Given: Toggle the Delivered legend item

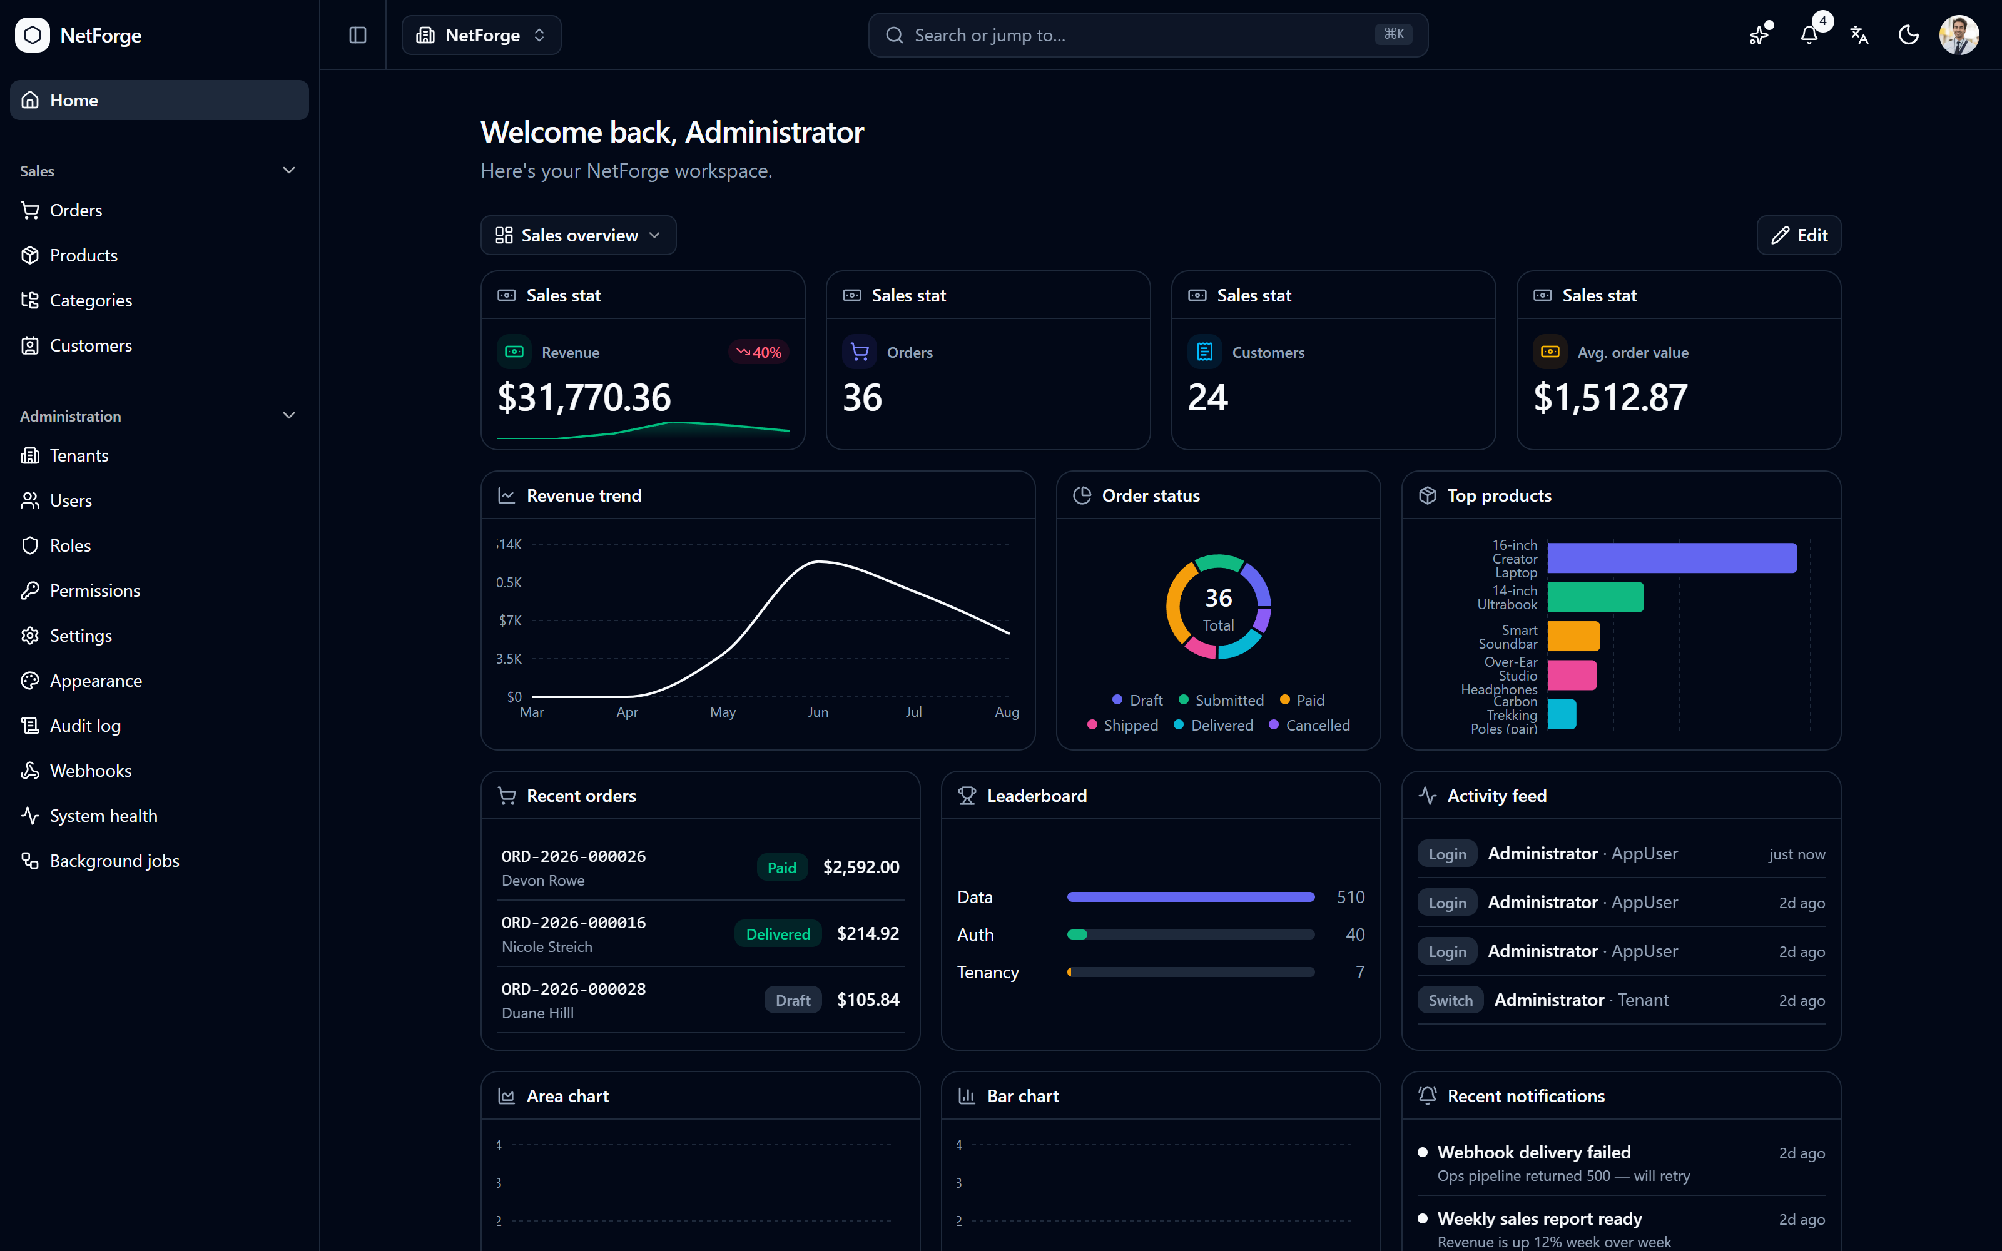Looking at the screenshot, I should point(1214,725).
